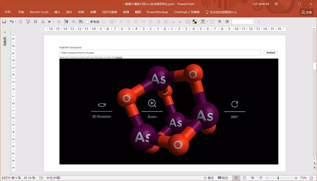Open the 插入 ribbon tab
Screen dimensions: 317x181
[58, 12]
